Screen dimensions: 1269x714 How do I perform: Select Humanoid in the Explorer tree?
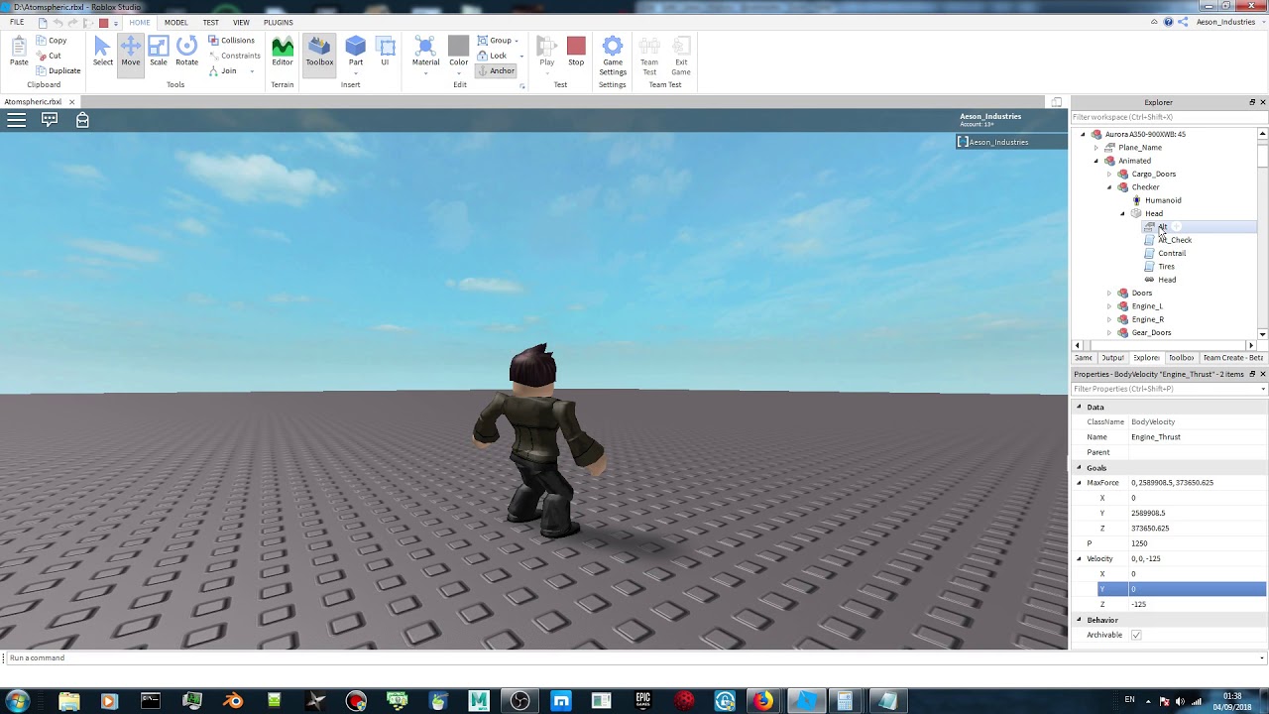click(1163, 200)
